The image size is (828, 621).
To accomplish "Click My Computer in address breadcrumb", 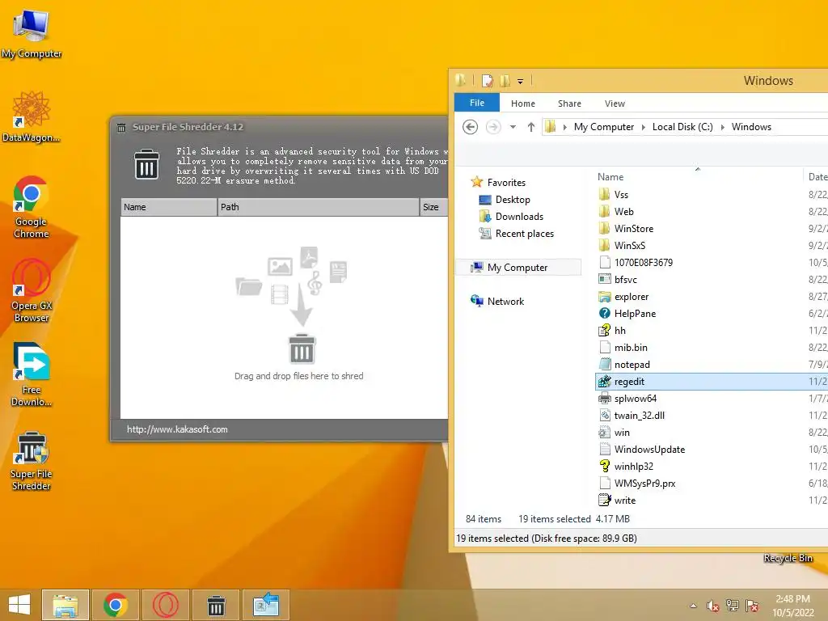I will (603, 127).
